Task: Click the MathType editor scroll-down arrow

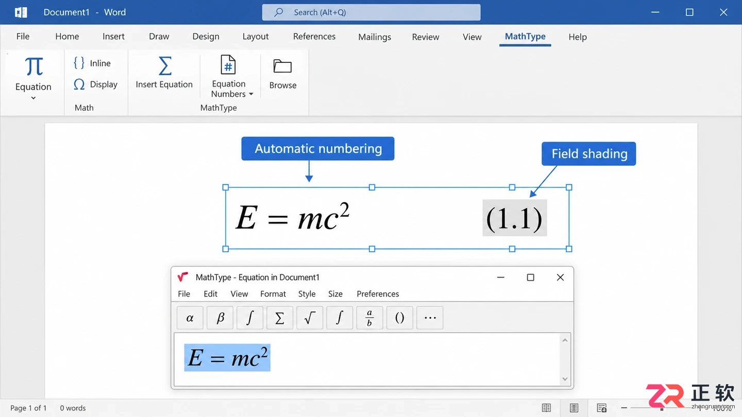Action: click(x=565, y=379)
